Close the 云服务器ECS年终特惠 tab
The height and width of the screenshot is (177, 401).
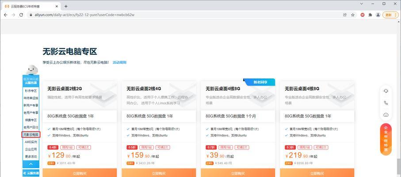(57, 6)
